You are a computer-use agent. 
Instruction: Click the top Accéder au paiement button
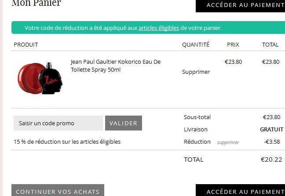click(x=240, y=5)
